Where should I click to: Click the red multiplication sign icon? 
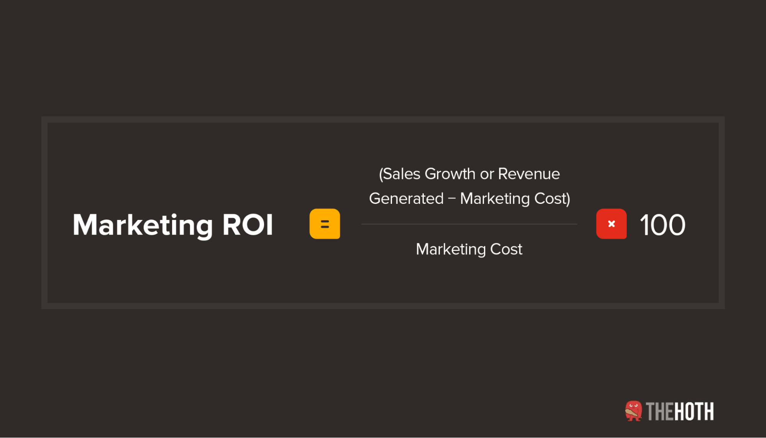tap(611, 224)
